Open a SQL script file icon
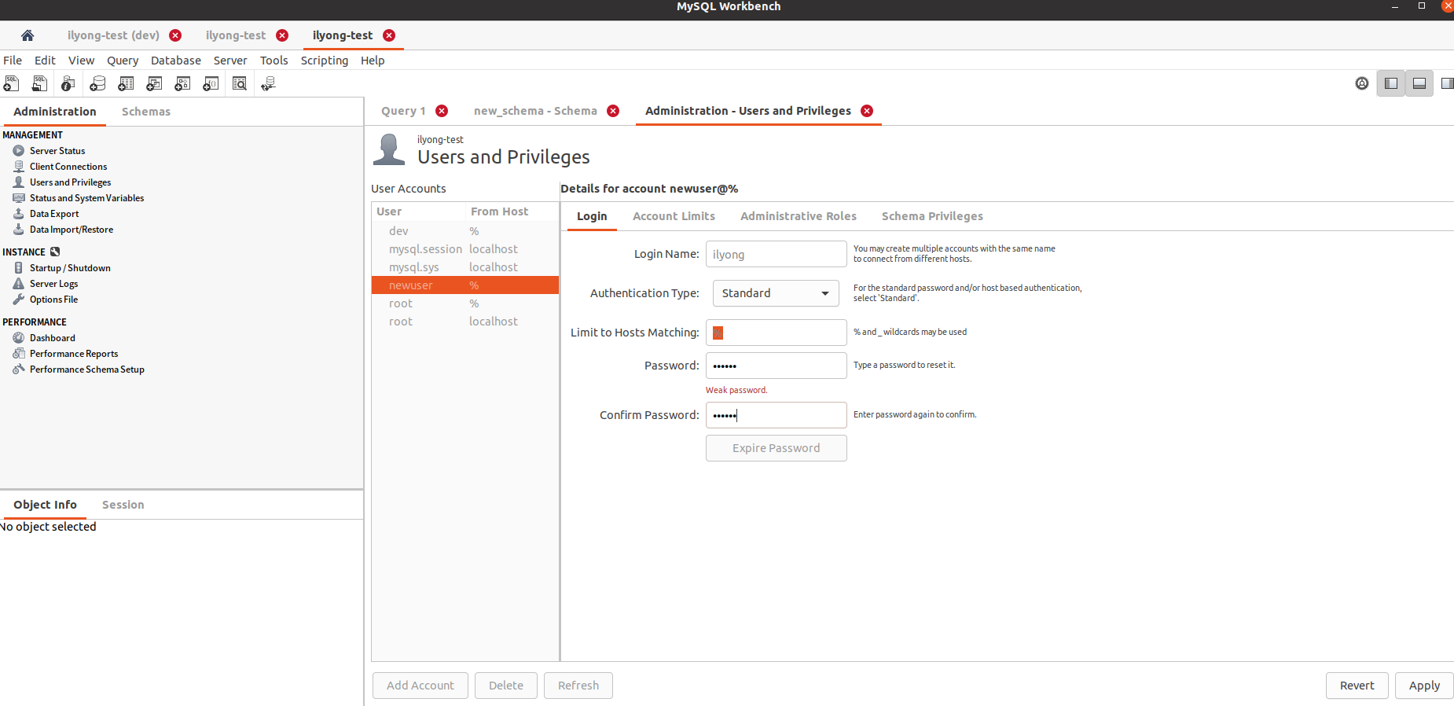Viewport: 1454px width, 706px height. pos(39,83)
